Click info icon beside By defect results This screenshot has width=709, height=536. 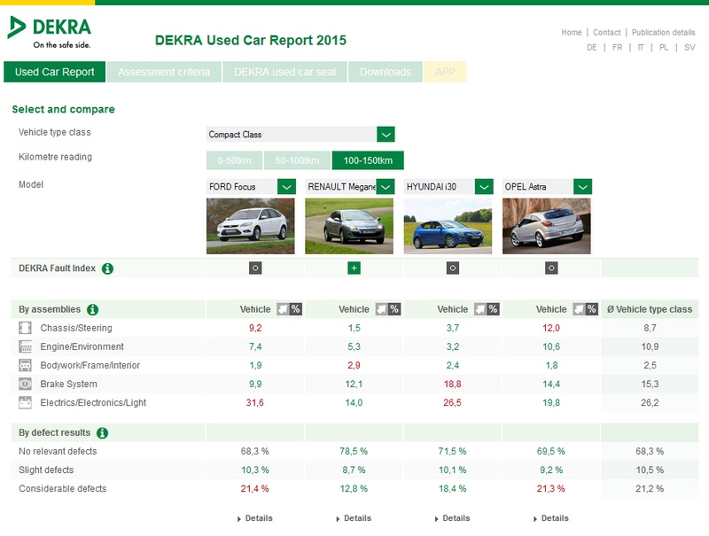(x=102, y=433)
